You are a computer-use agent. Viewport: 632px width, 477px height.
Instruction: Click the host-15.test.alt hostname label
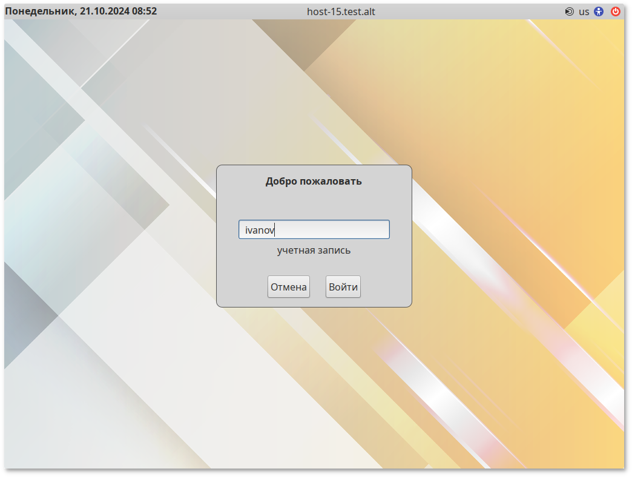(x=341, y=12)
